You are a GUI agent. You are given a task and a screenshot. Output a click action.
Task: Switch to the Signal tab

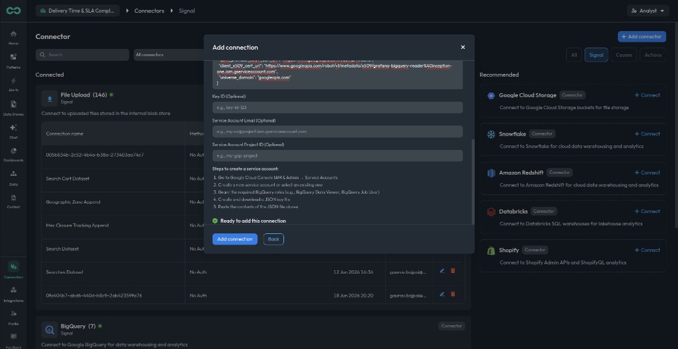597,55
